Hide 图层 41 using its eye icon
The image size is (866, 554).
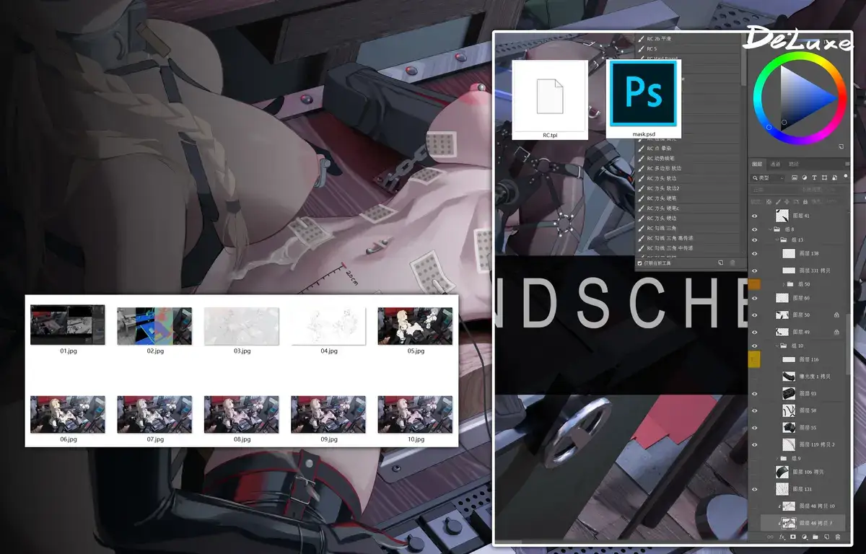pyautogui.click(x=755, y=216)
